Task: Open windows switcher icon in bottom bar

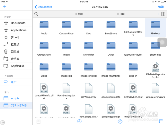Action: pyautogui.click(x=161, y=121)
